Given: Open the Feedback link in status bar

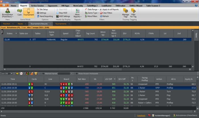Looking at the screenshot, I should point(141,115).
